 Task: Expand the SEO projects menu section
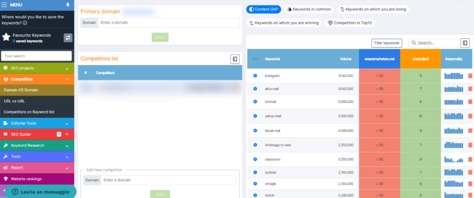[x=37, y=68]
